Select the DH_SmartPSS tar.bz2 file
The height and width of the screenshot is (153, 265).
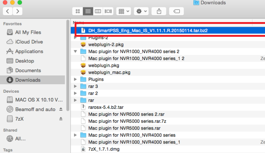coord(148,31)
